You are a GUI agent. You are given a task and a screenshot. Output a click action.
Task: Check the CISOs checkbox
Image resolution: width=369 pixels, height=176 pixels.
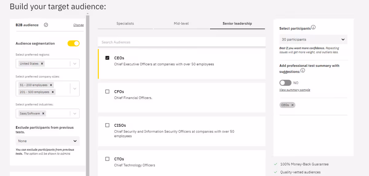point(107,125)
